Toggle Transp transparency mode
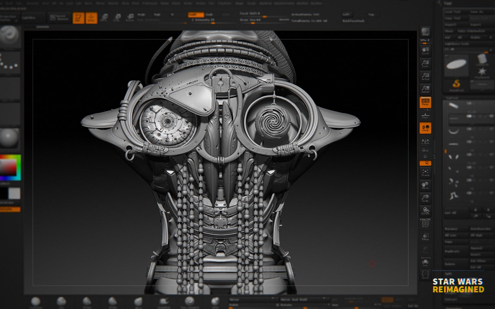The width and height of the screenshot is (495, 309). click(425, 236)
